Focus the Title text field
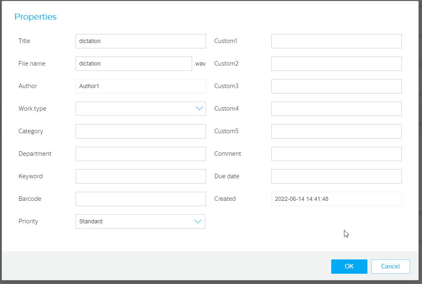The width and height of the screenshot is (422, 284). [x=141, y=41]
